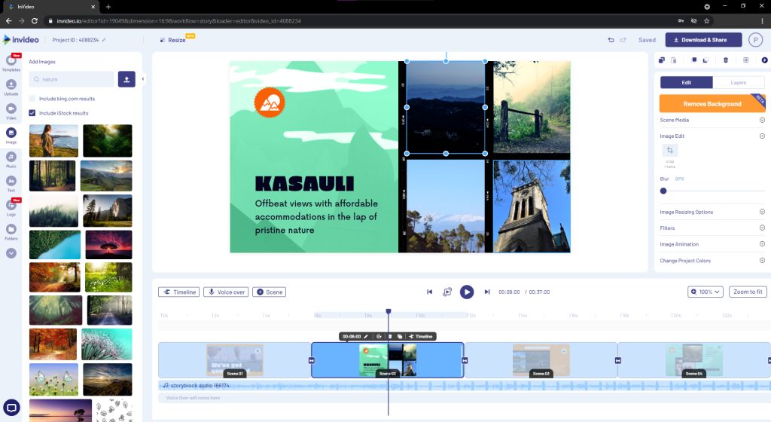Click the duplicate icon in top-right toolbar

pos(661,60)
